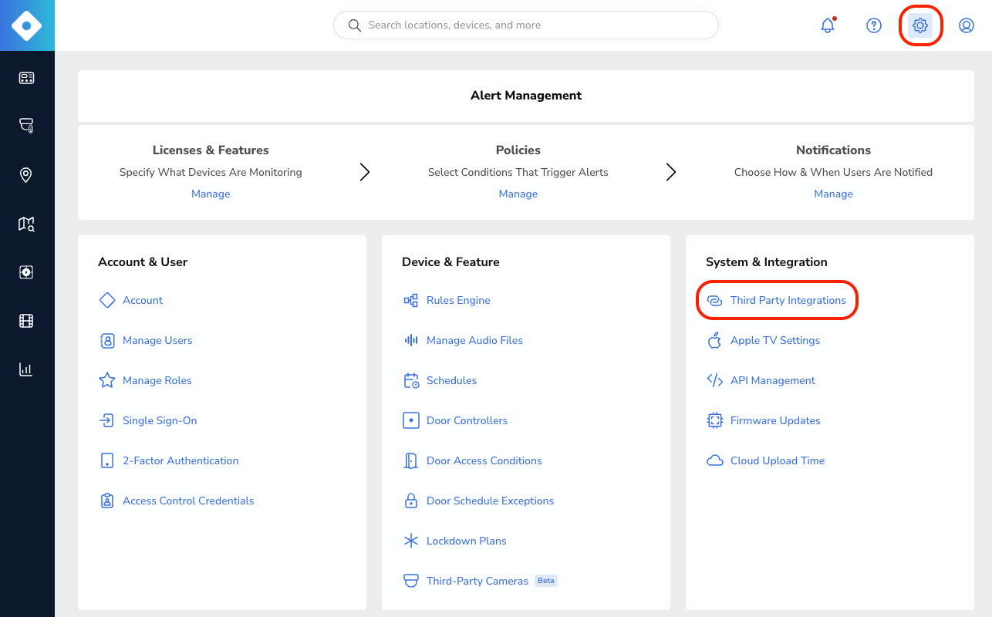Screen dimensions: 992x617
Task: Open Door Schedule Exceptions
Action: (490, 501)
